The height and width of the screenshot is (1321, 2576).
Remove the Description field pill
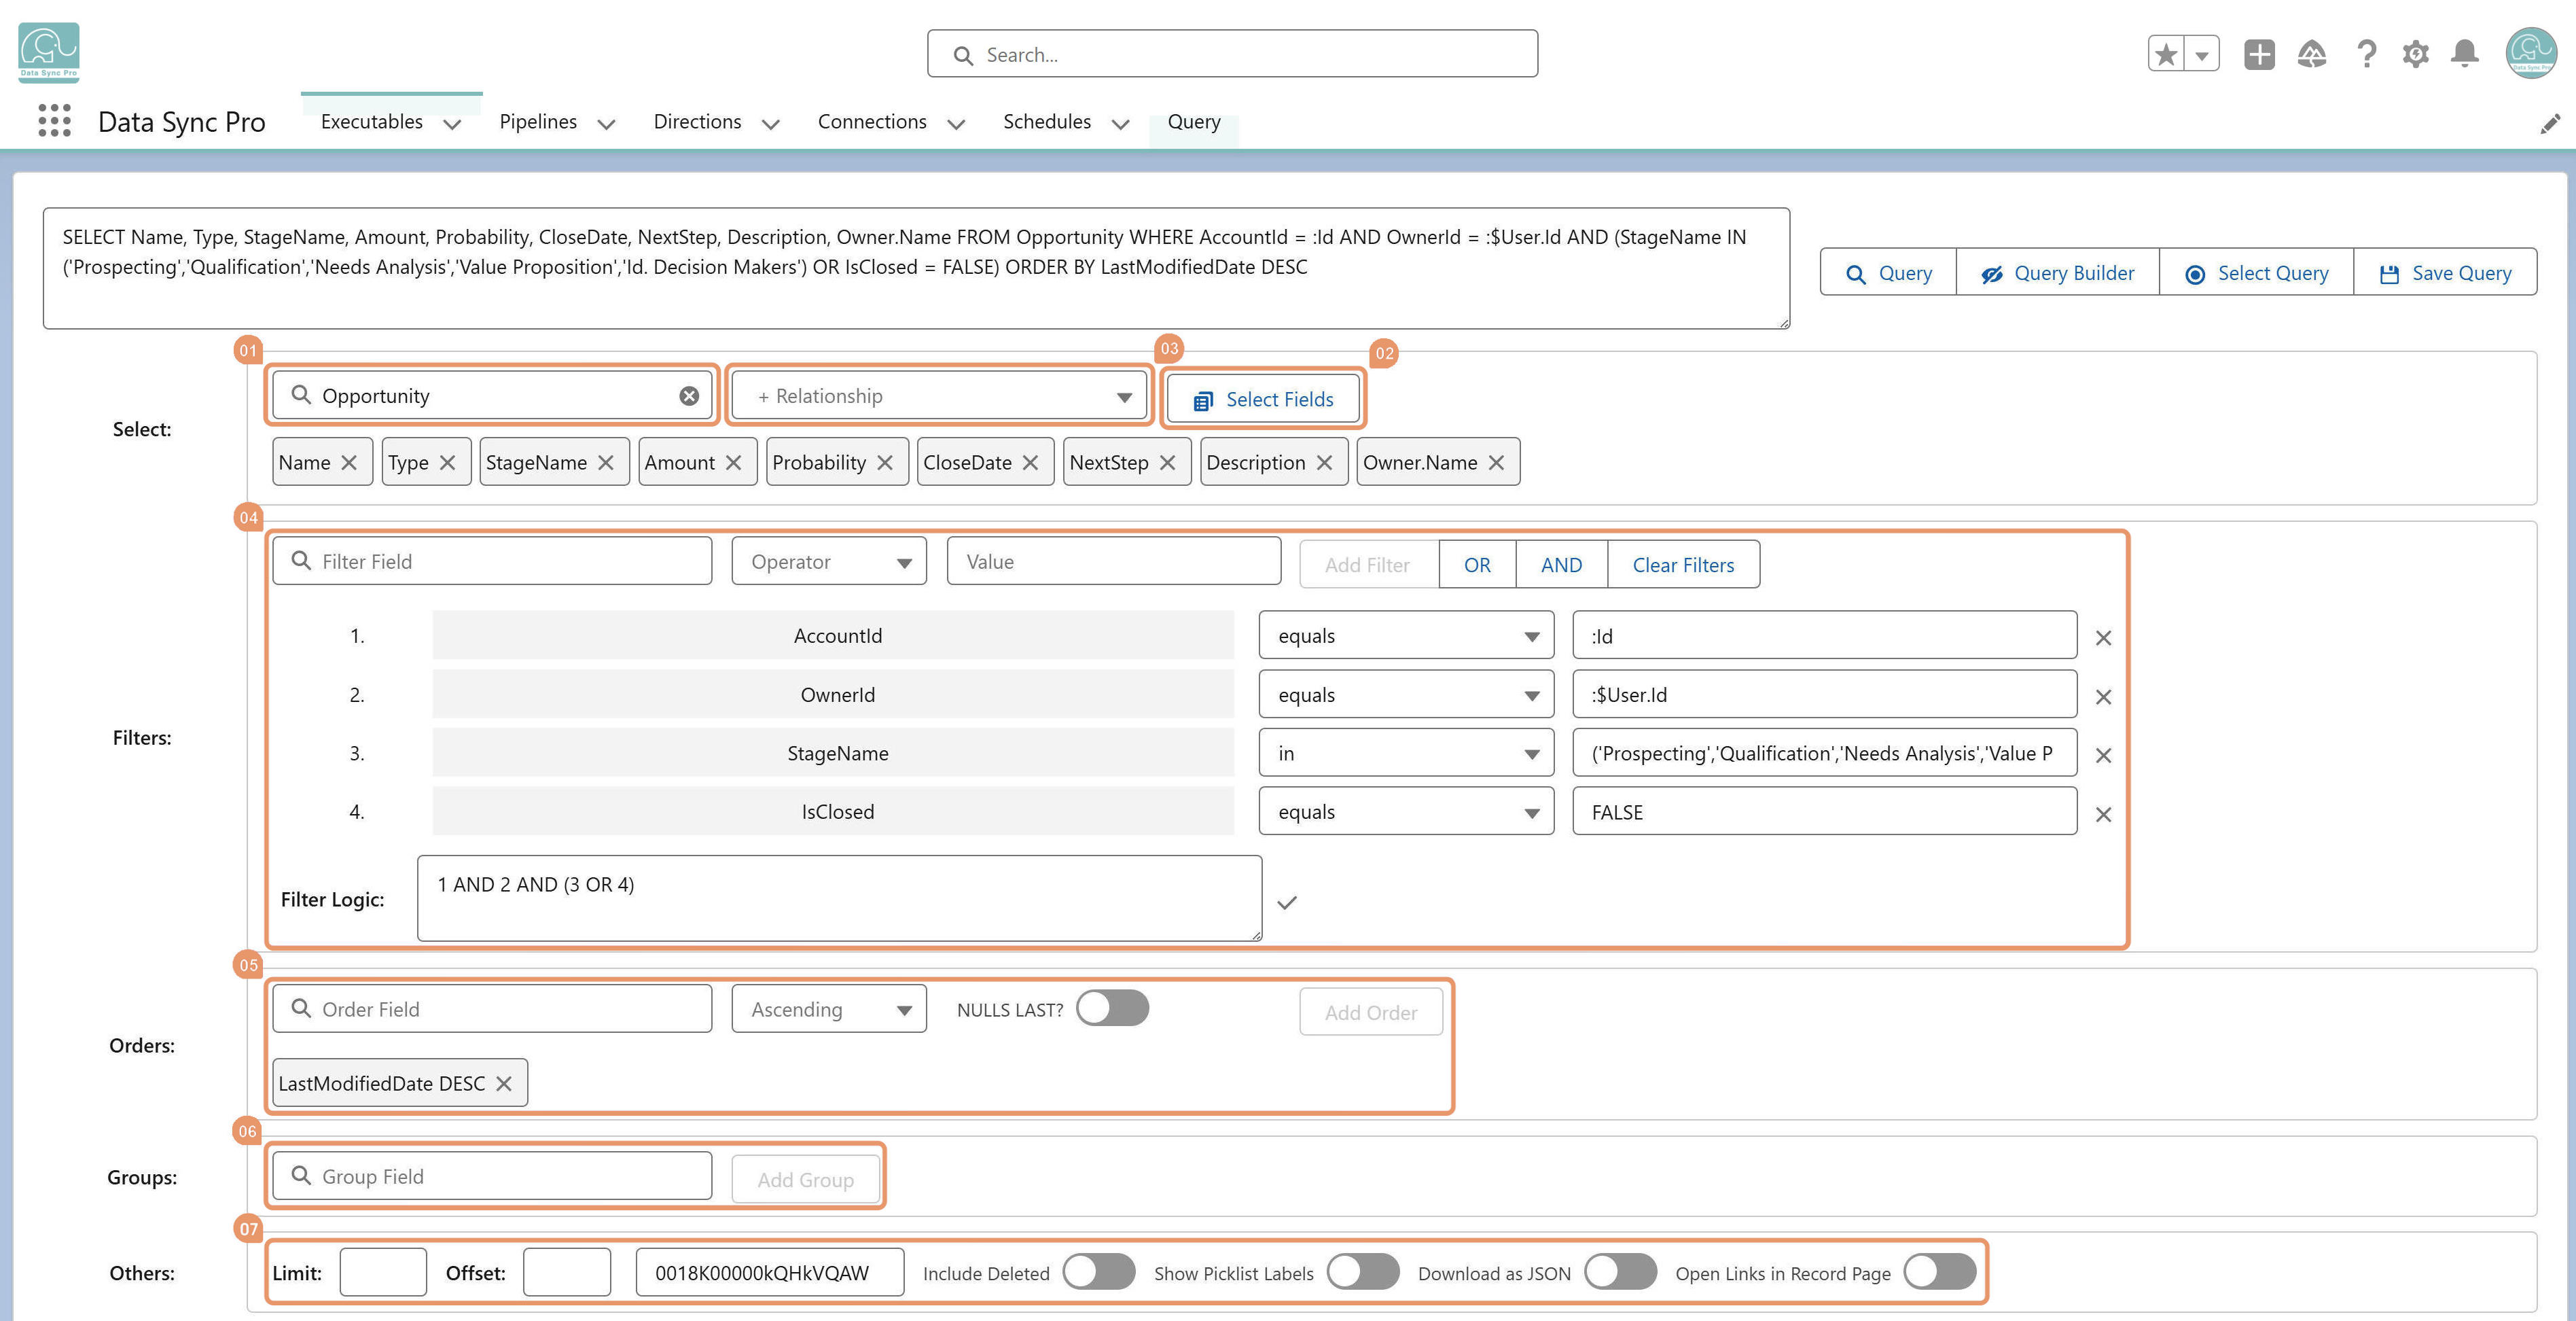click(x=1324, y=463)
